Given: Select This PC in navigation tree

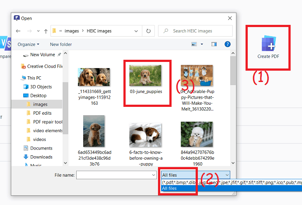Looking at the screenshot, I should pyautogui.click(x=31, y=78).
